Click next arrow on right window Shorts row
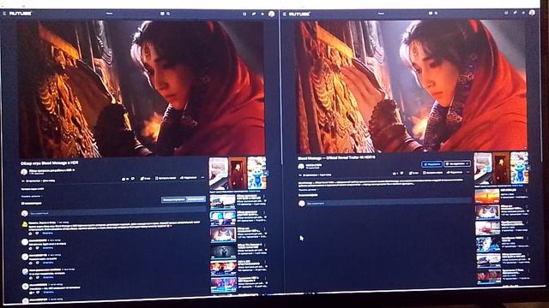 pyautogui.click(x=528, y=168)
